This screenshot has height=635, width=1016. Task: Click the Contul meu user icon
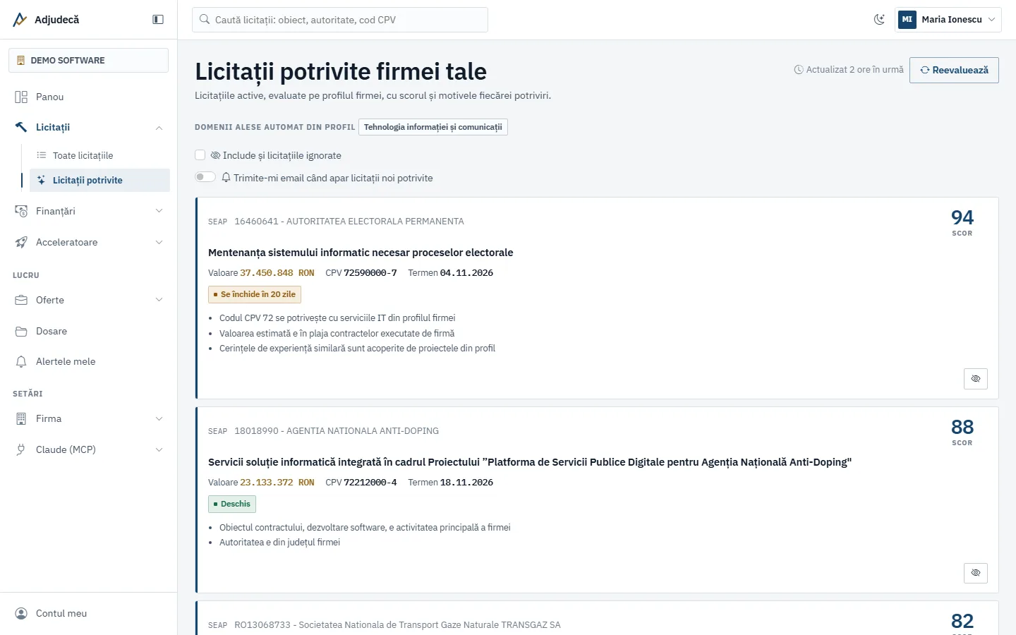click(x=21, y=613)
